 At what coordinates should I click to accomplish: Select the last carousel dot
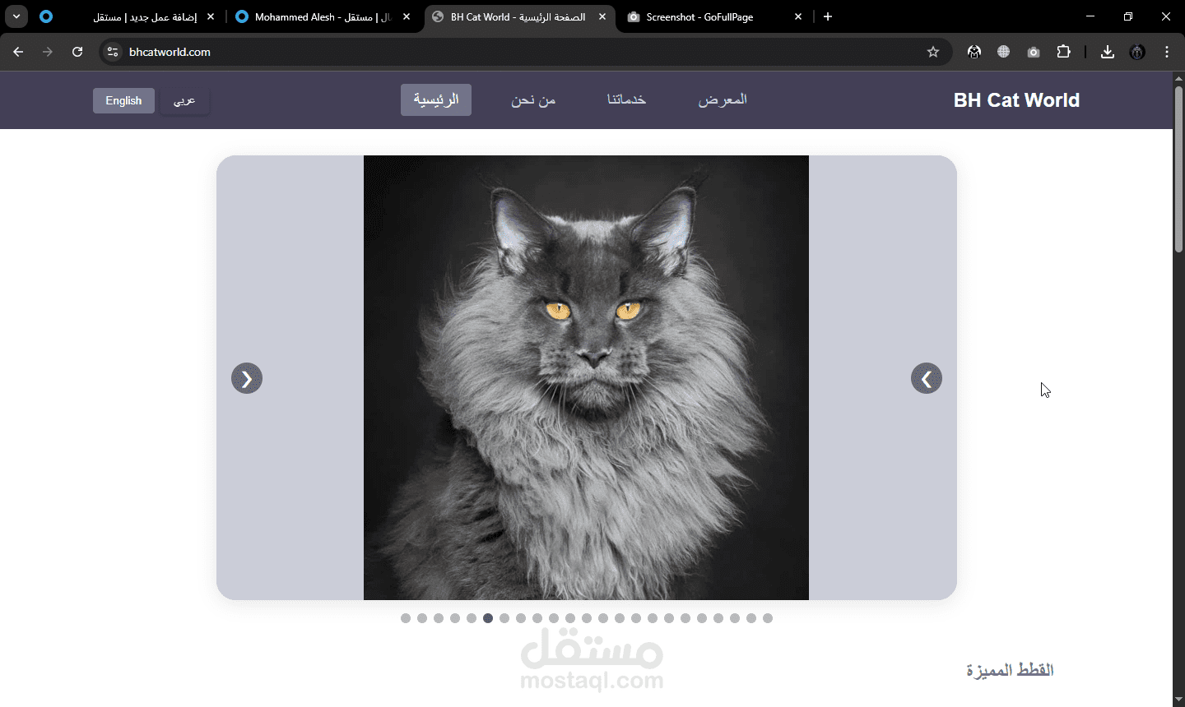768,618
